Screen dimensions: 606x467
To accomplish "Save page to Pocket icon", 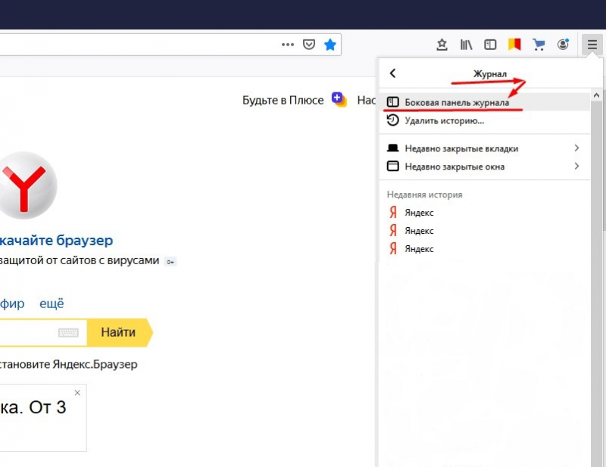I will click(x=309, y=45).
